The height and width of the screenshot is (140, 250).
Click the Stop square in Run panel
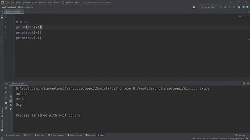tap(6, 98)
